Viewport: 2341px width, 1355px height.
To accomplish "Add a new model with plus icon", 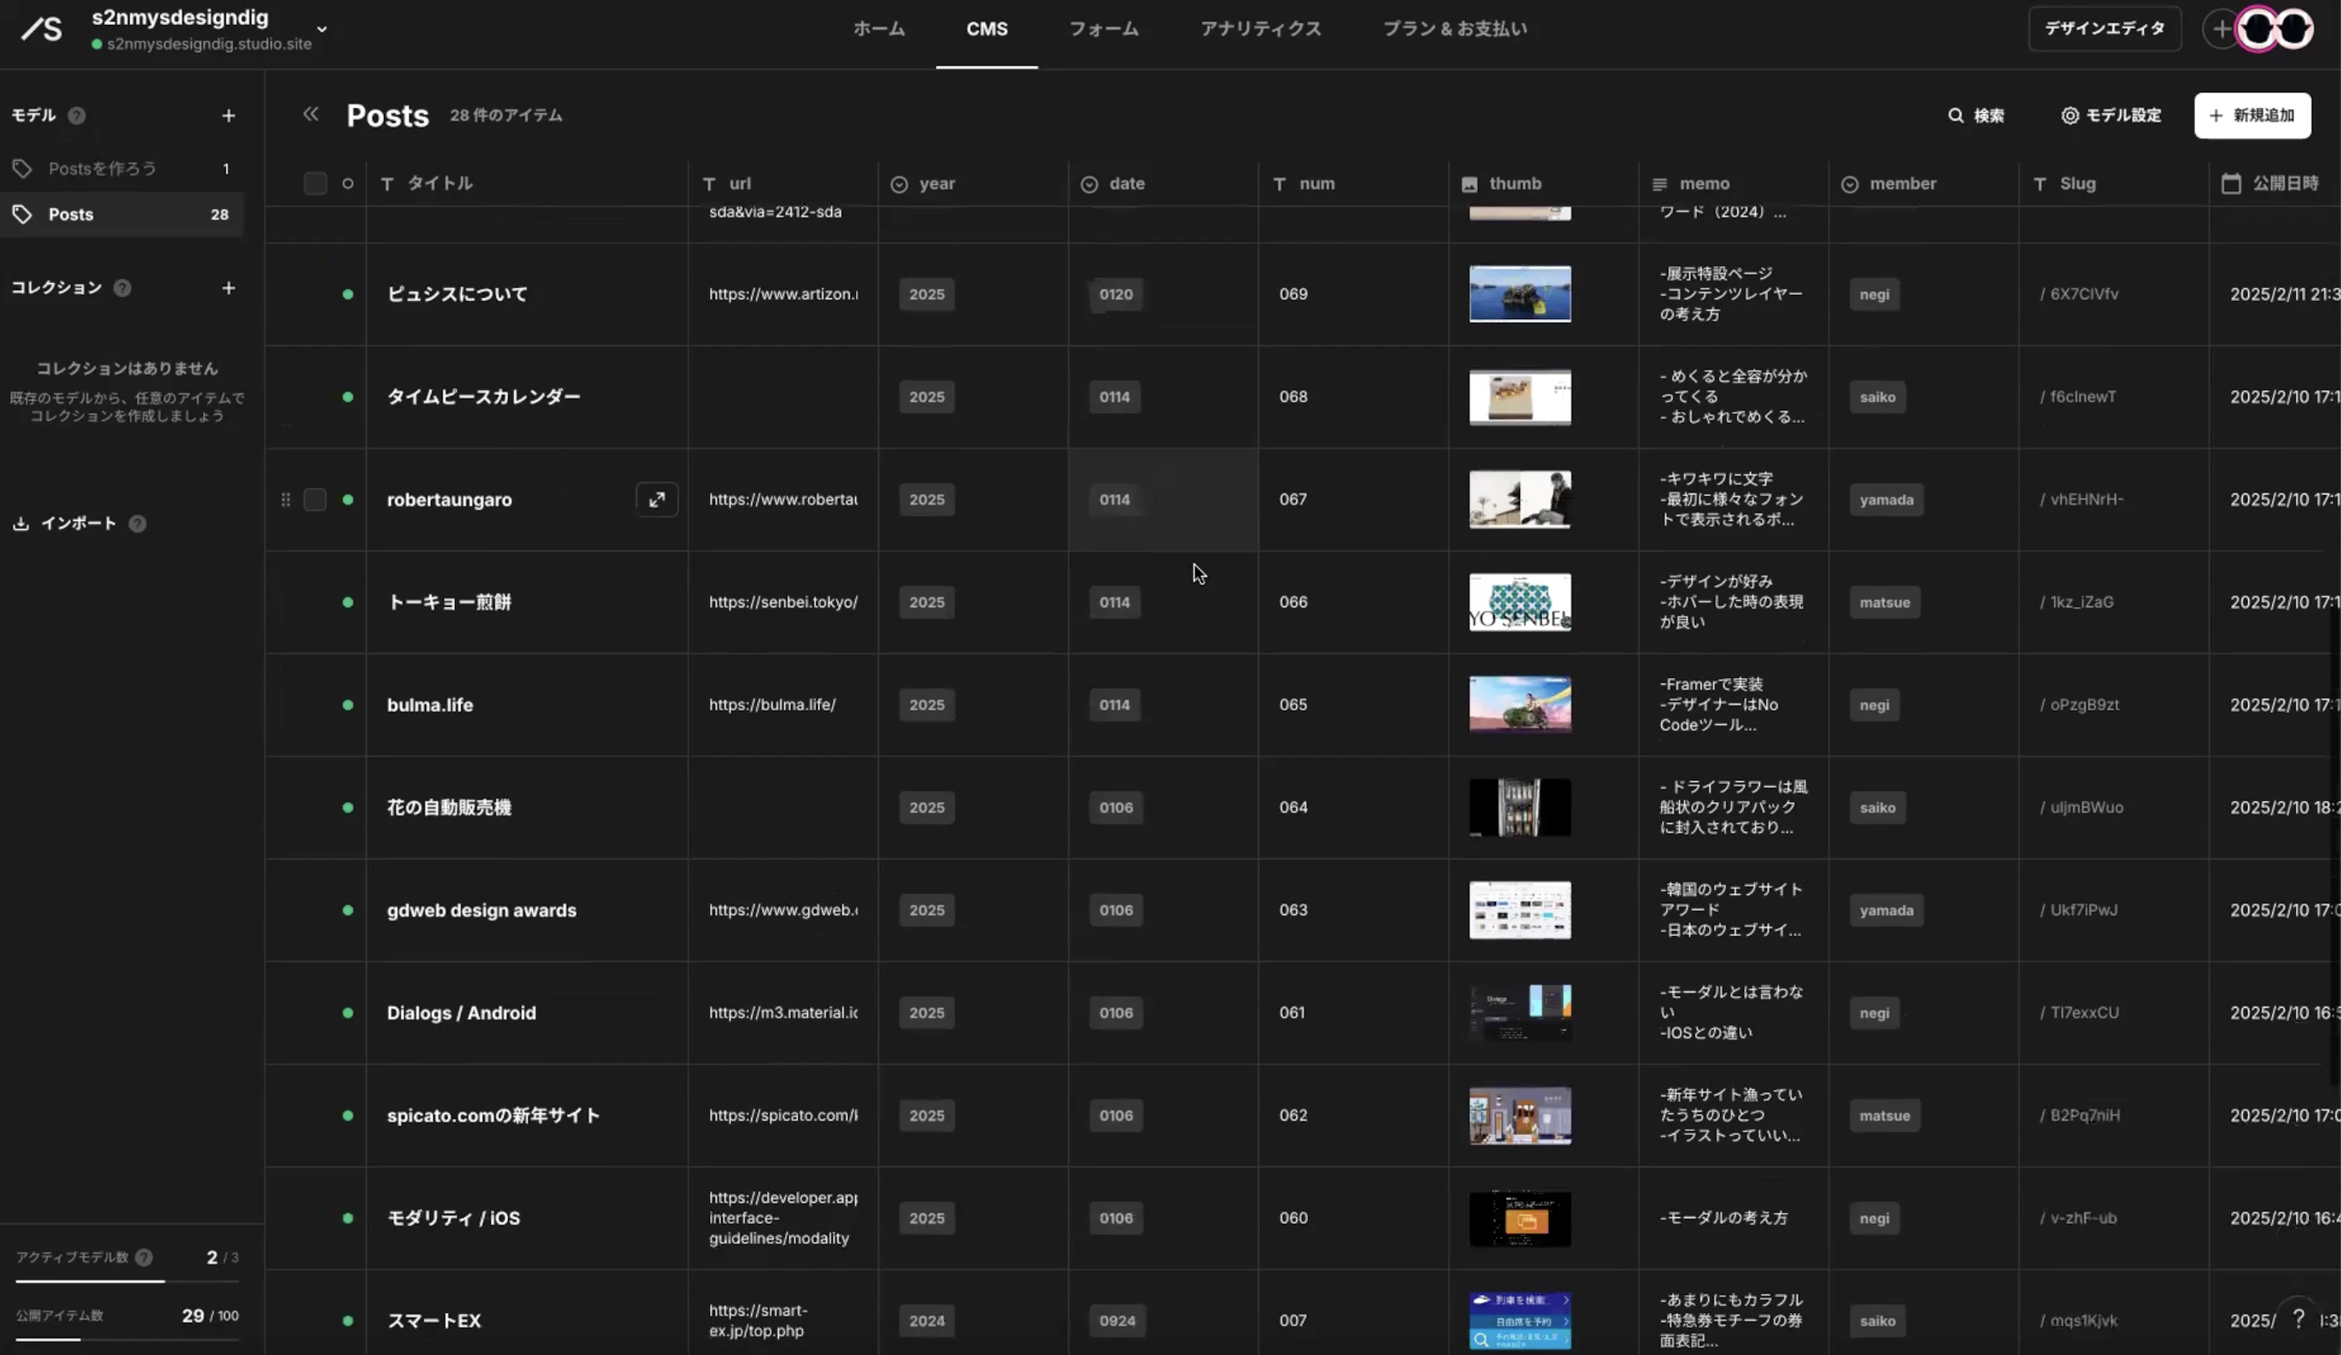I will 229,116.
